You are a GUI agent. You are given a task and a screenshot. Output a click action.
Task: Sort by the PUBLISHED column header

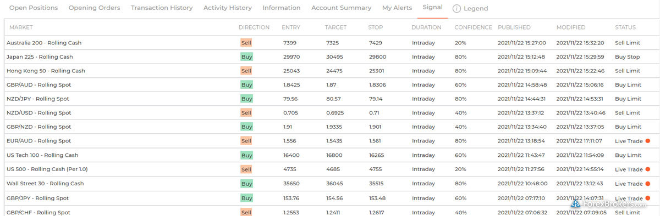[514, 27]
